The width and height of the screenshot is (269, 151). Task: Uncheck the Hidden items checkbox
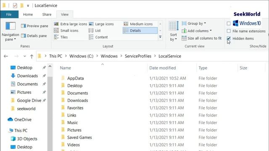click(229, 38)
